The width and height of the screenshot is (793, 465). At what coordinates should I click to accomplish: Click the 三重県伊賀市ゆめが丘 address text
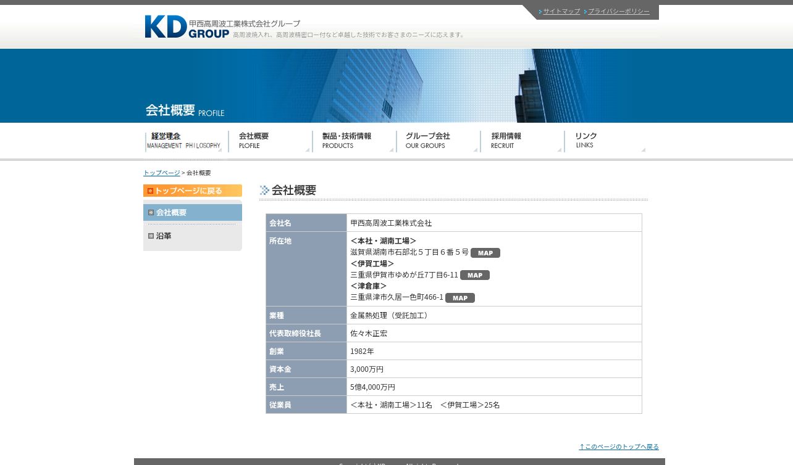point(404,275)
